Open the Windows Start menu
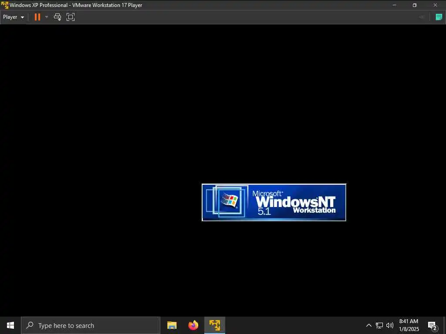The image size is (446, 334). tap(10, 325)
